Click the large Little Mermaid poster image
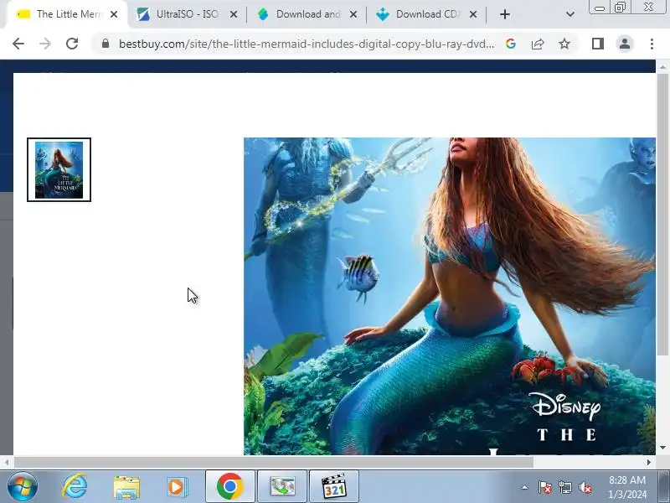This screenshot has width=670, height=503. [449, 296]
